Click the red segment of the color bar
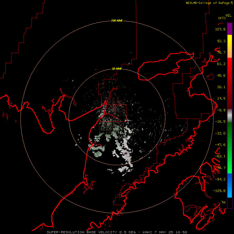The width and height of the screenshot is (234, 234). click(230, 83)
